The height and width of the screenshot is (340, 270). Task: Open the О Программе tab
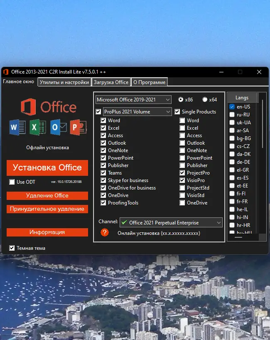[x=149, y=82]
